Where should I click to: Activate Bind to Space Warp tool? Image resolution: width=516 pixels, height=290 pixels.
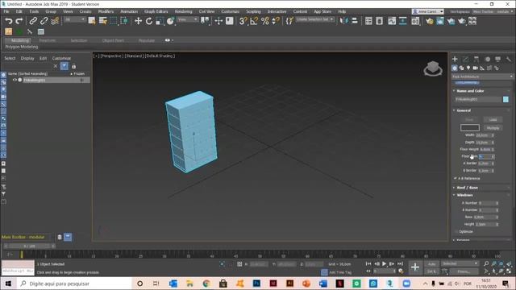click(55, 21)
